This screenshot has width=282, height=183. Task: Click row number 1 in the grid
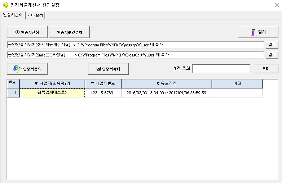13,93
